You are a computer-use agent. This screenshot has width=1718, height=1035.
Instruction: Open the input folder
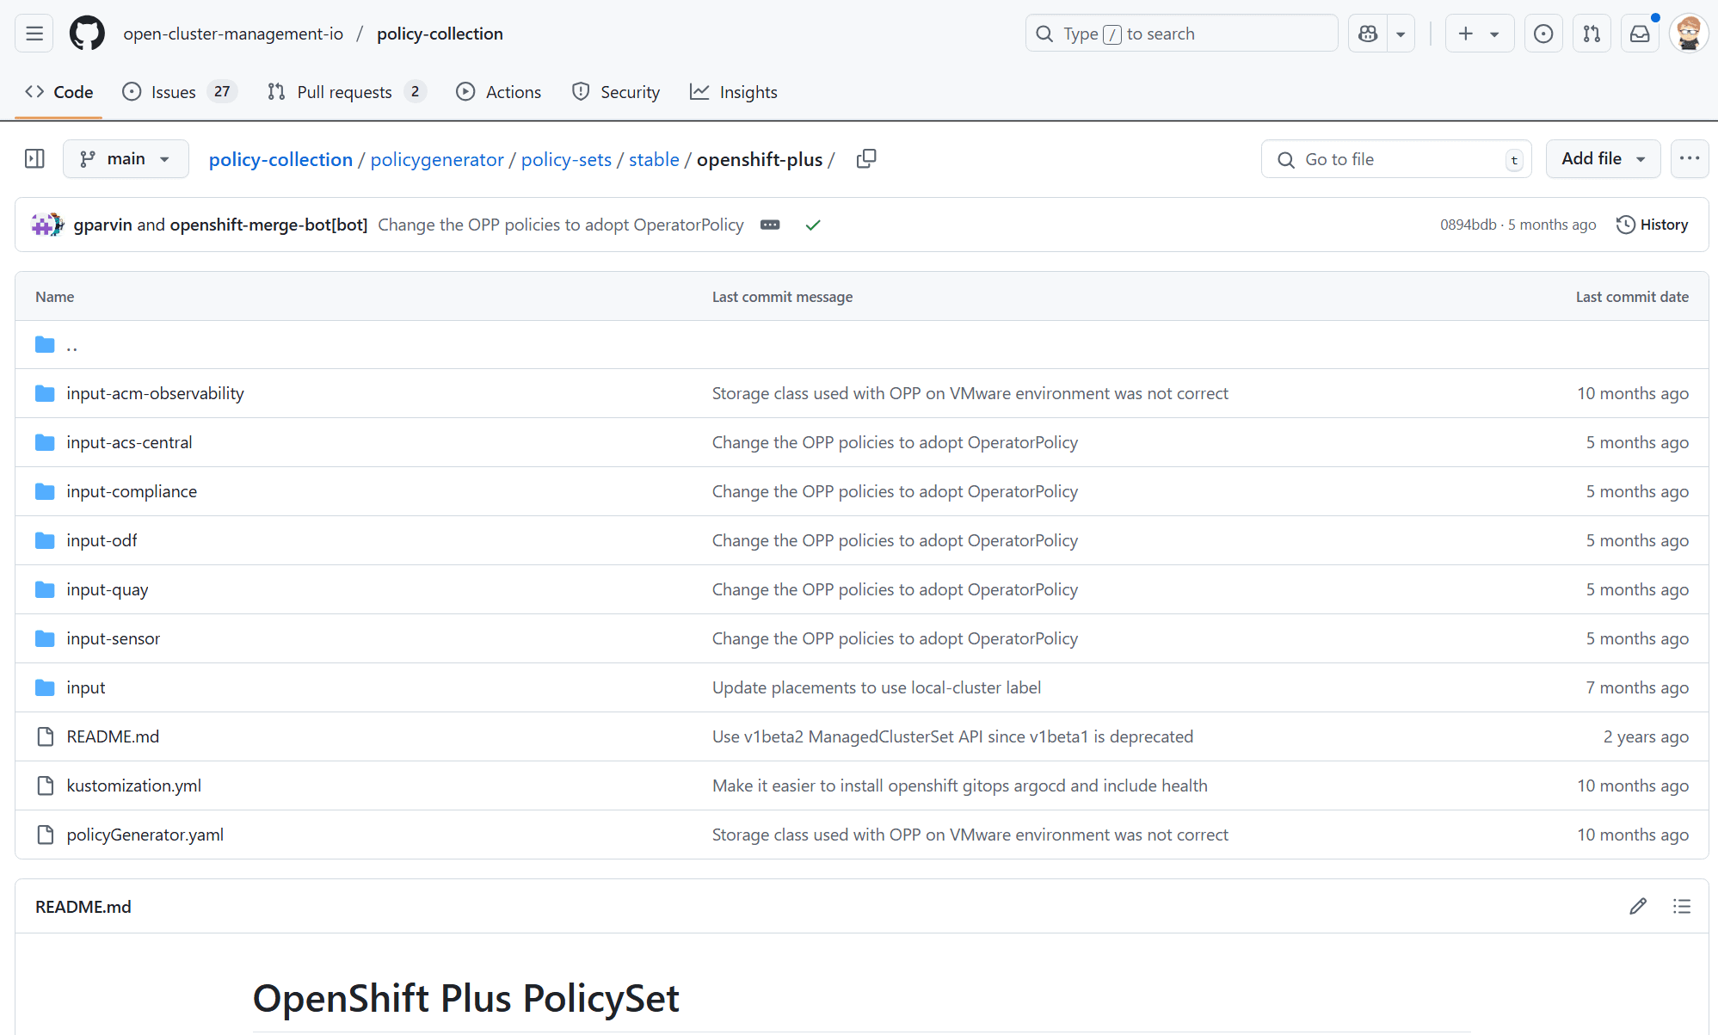(x=86, y=687)
